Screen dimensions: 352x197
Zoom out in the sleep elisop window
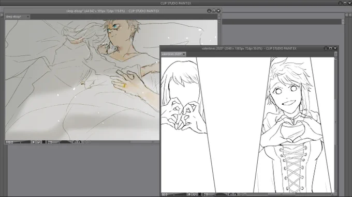point(34,142)
